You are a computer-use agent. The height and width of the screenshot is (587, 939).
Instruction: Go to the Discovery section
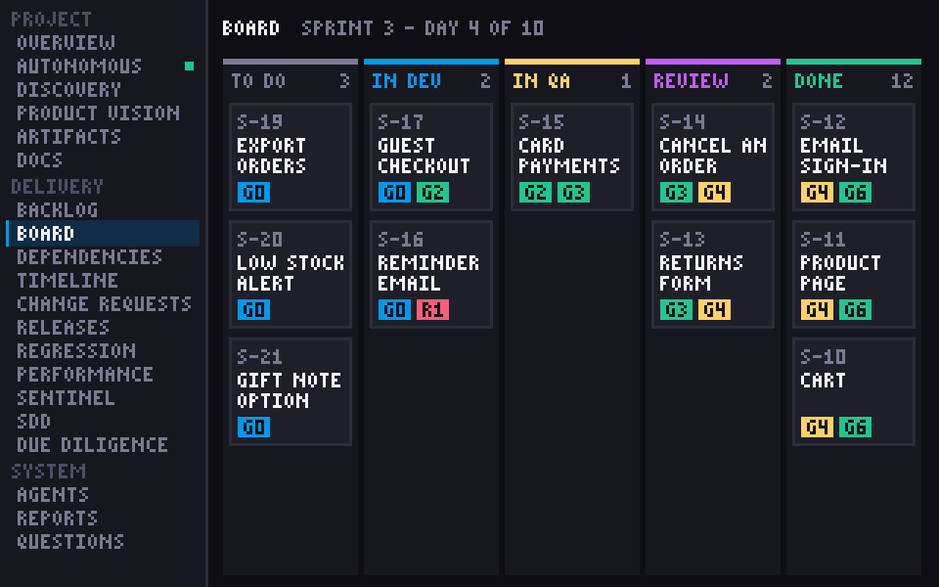pyautogui.click(x=68, y=89)
